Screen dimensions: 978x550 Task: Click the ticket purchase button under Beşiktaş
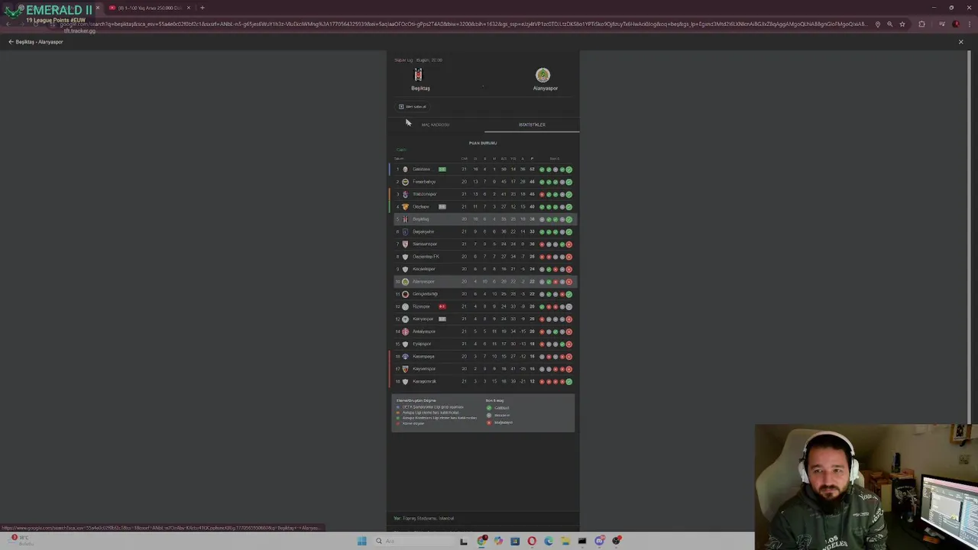point(413,106)
